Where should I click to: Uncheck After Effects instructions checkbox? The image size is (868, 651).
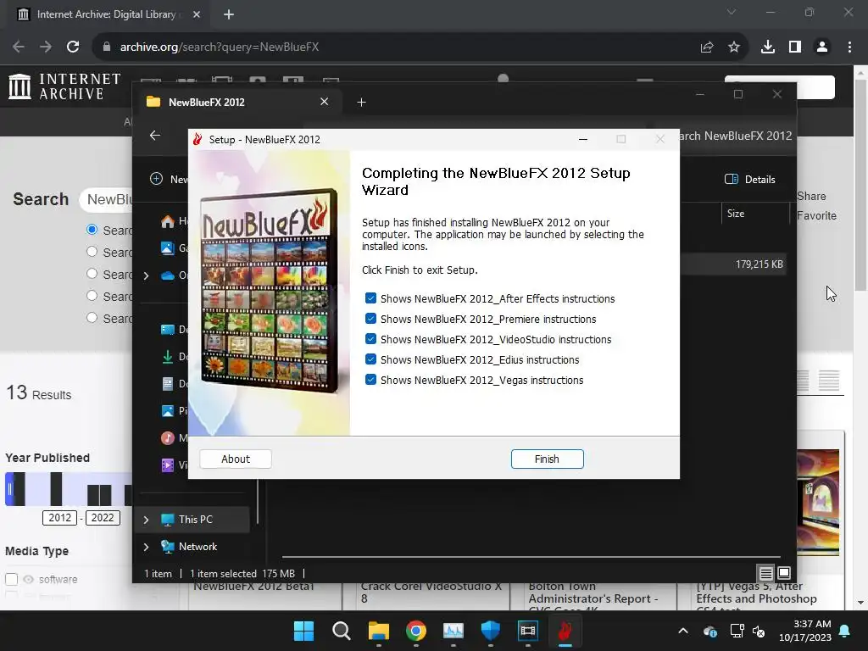pyautogui.click(x=371, y=298)
